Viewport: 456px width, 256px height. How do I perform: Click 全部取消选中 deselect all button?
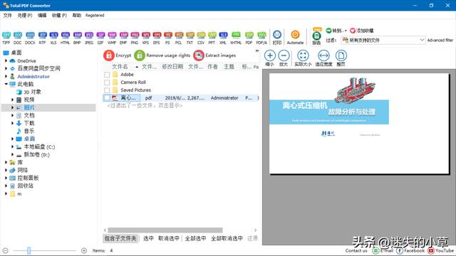227,239
